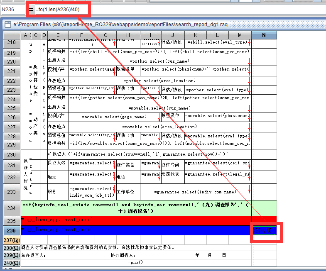Select column E header
Screen dimensions: 326x271
(x=58, y=35)
